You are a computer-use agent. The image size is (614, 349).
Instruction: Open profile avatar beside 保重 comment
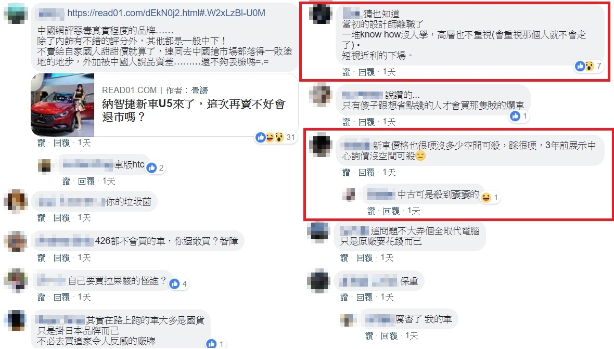tap(319, 281)
